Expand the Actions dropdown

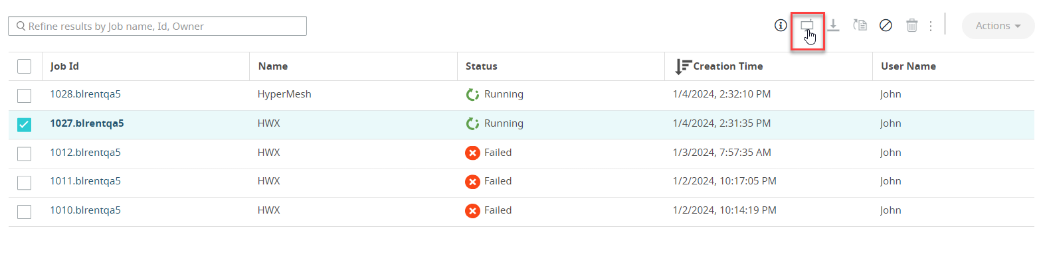pos(998,26)
